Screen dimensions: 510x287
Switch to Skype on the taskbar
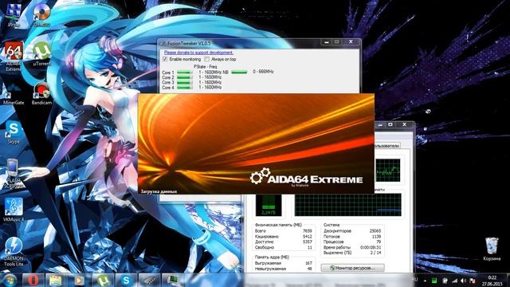[126, 280]
